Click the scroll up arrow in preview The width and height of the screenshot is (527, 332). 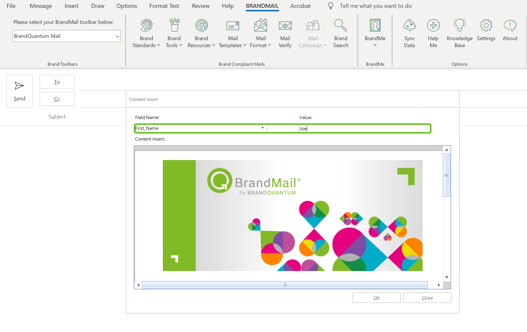click(447, 150)
